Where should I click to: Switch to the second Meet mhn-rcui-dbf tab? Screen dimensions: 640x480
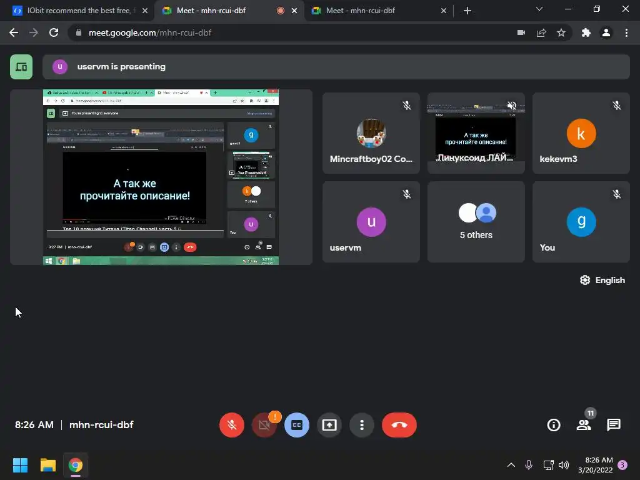tap(378, 11)
